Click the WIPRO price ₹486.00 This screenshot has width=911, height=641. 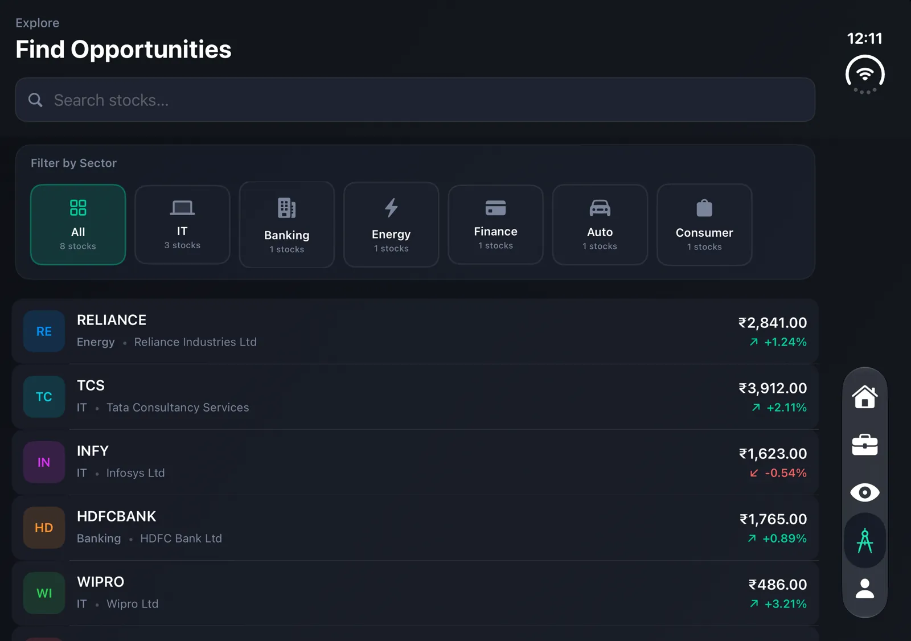coord(778,585)
